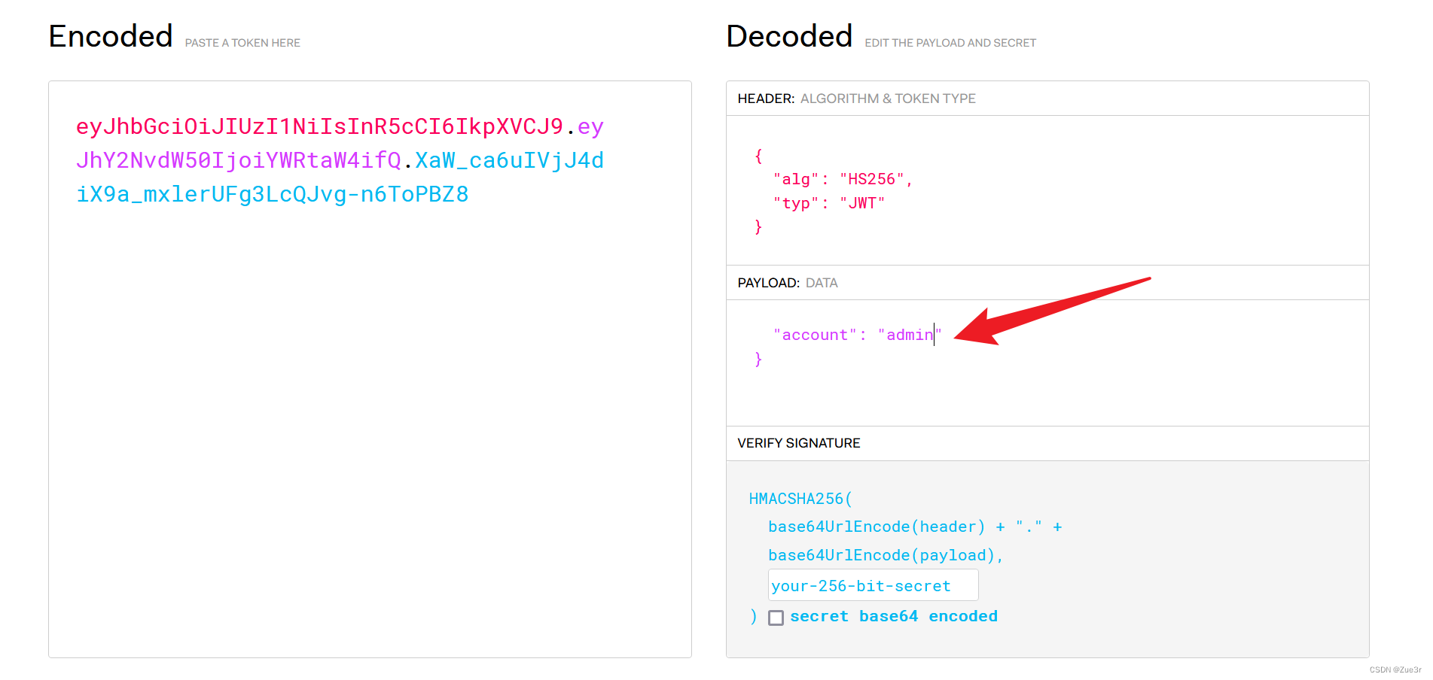1433x680 pixels.
Task: Click the Encoded heading
Action: [111, 36]
